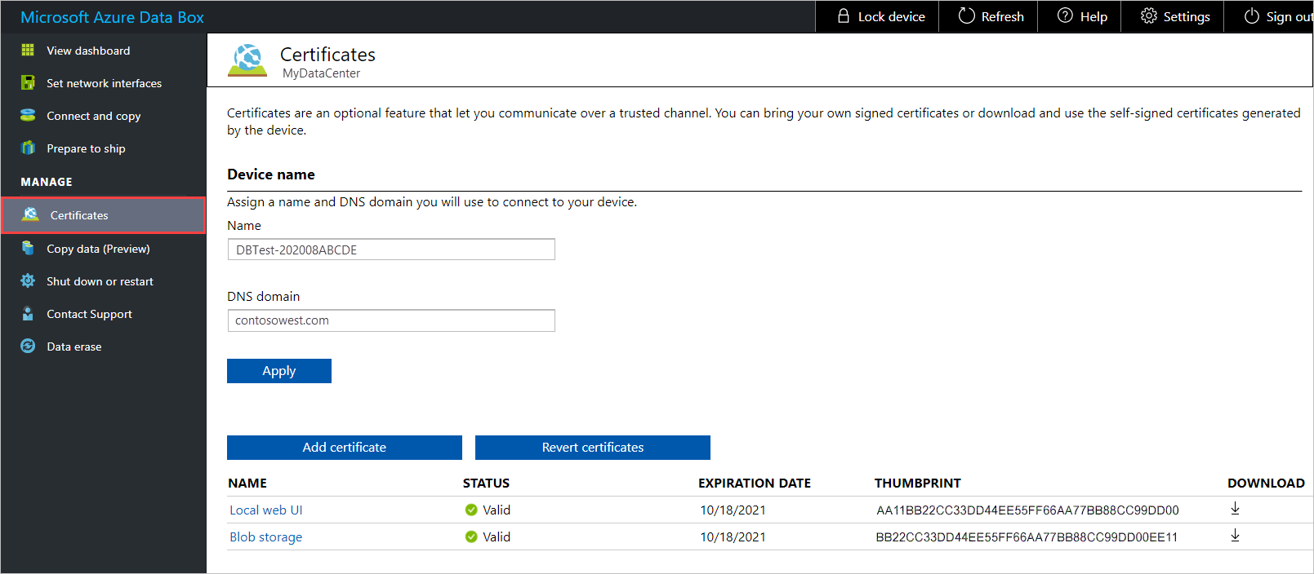The image size is (1314, 574).
Task: Click the Certificates page header globe icon
Action: point(247,60)
